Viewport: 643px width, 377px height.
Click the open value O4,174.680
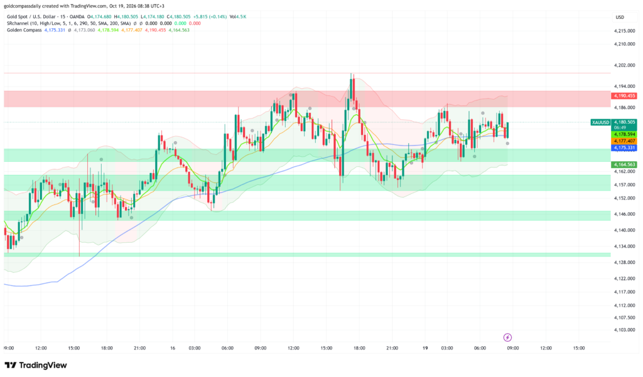coord(99,17)
